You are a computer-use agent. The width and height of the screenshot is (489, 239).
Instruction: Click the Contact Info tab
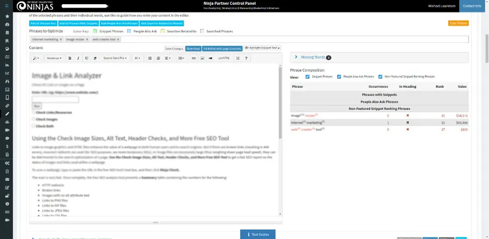[x=472, y=6]
